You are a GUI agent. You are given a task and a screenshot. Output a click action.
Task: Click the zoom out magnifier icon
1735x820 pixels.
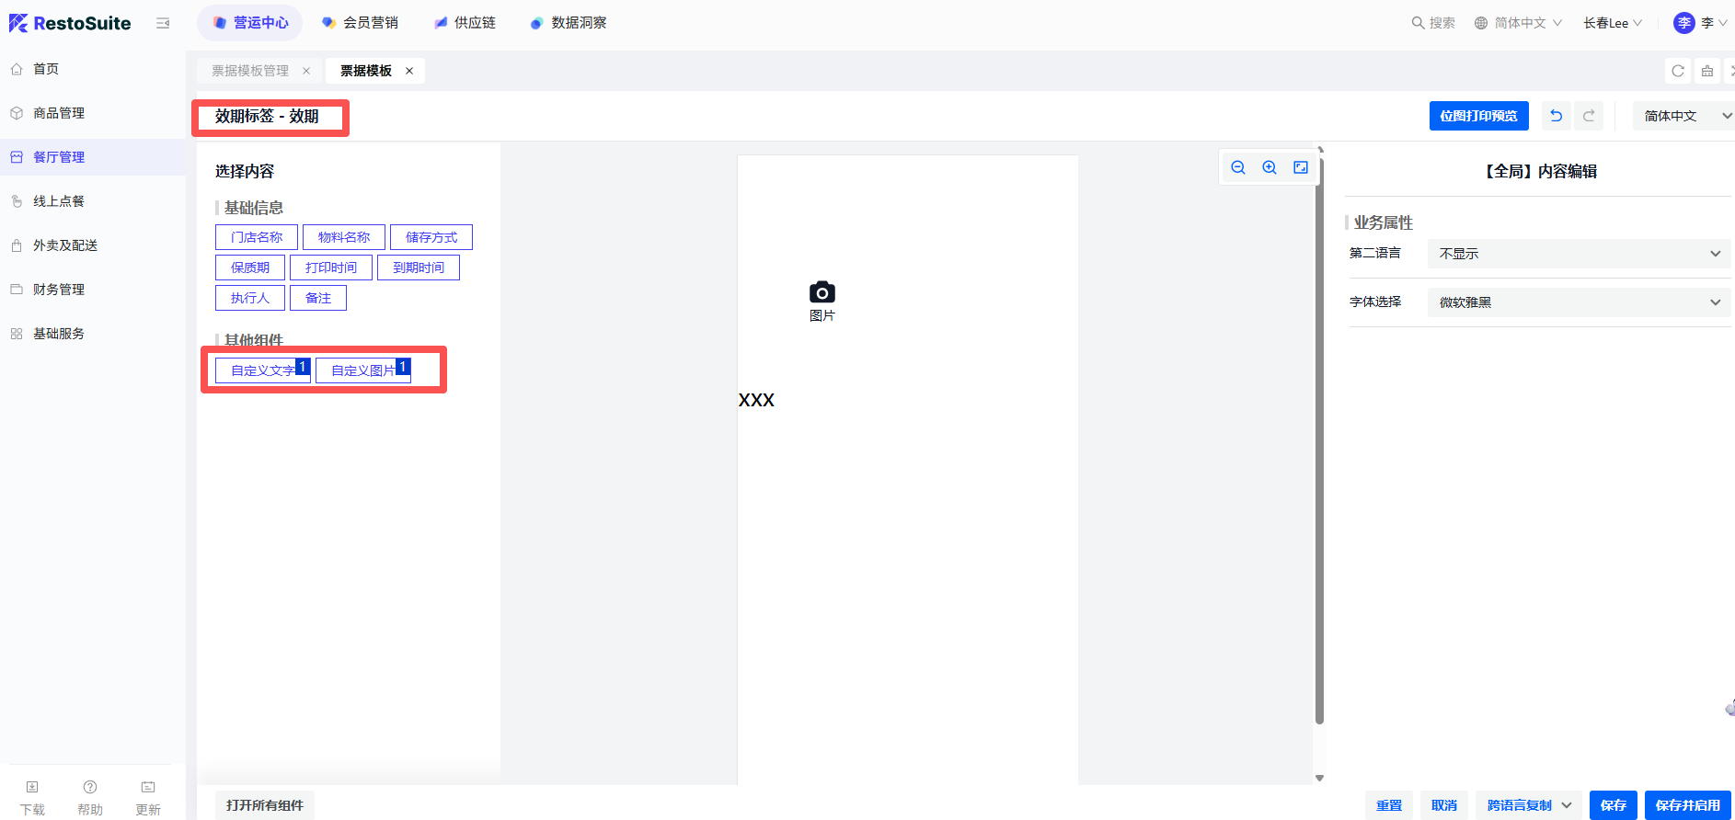(1238, 167)
